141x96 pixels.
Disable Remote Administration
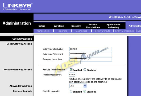tap(85, 70)
